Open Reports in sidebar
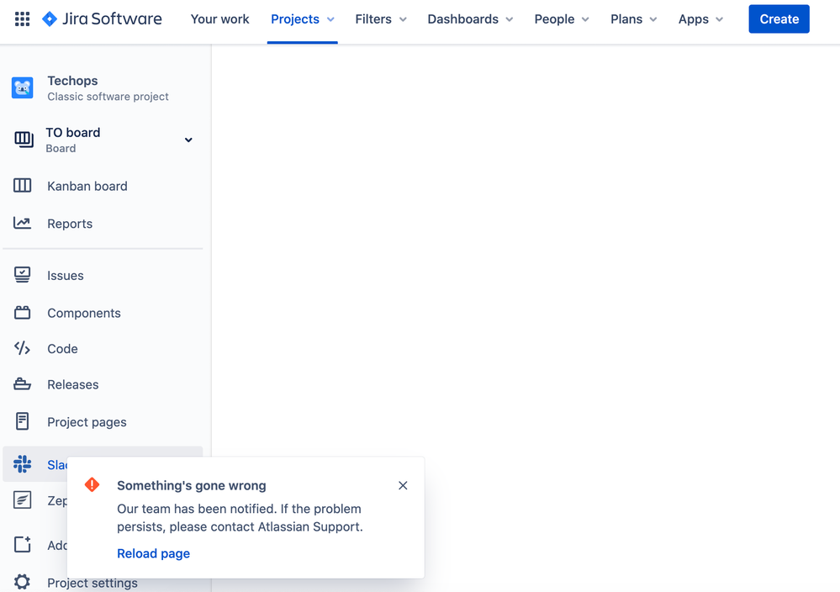The image size is (840, 592). point(70,224)
